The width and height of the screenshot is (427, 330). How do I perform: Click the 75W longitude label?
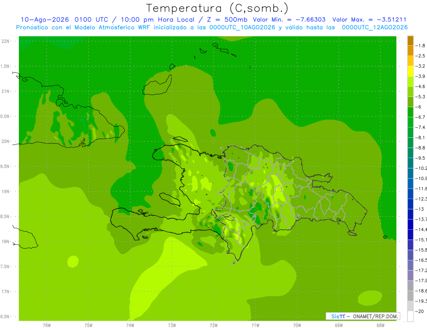tap(88, 325)
